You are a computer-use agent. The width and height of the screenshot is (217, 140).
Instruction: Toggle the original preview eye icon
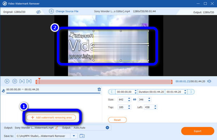(38, 12)
